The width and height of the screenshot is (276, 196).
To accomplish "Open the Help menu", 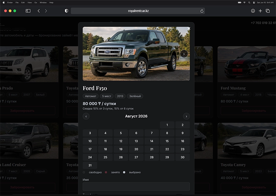I will [51, 2].
